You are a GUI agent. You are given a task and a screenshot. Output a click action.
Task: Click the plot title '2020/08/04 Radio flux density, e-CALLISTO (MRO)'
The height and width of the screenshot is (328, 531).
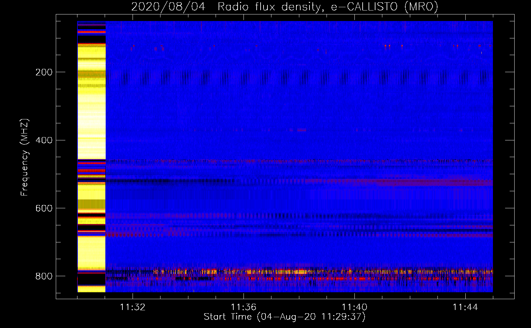click(285, 7)
